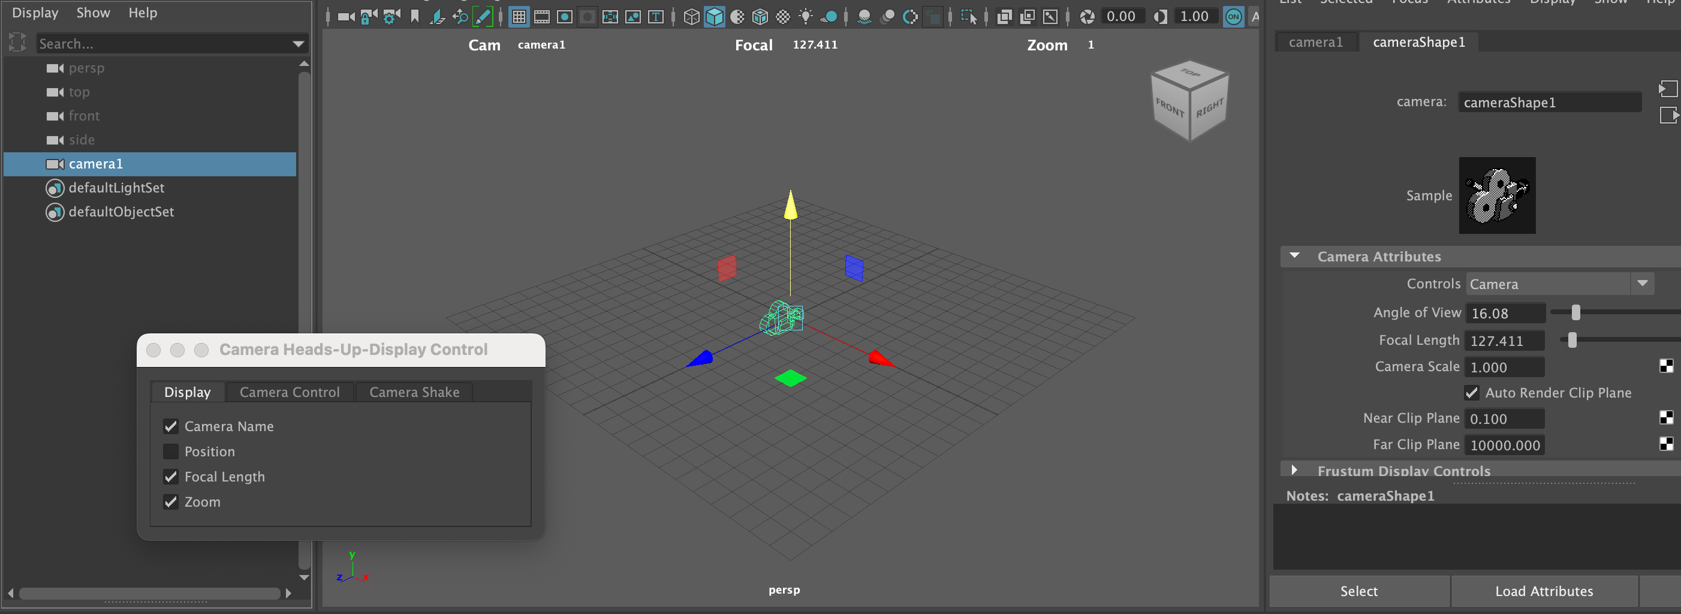Viewport: 1681px width, 614px height.
Task: Click the Lock Camera toolbar icon
Action: [x=368, y=17]
